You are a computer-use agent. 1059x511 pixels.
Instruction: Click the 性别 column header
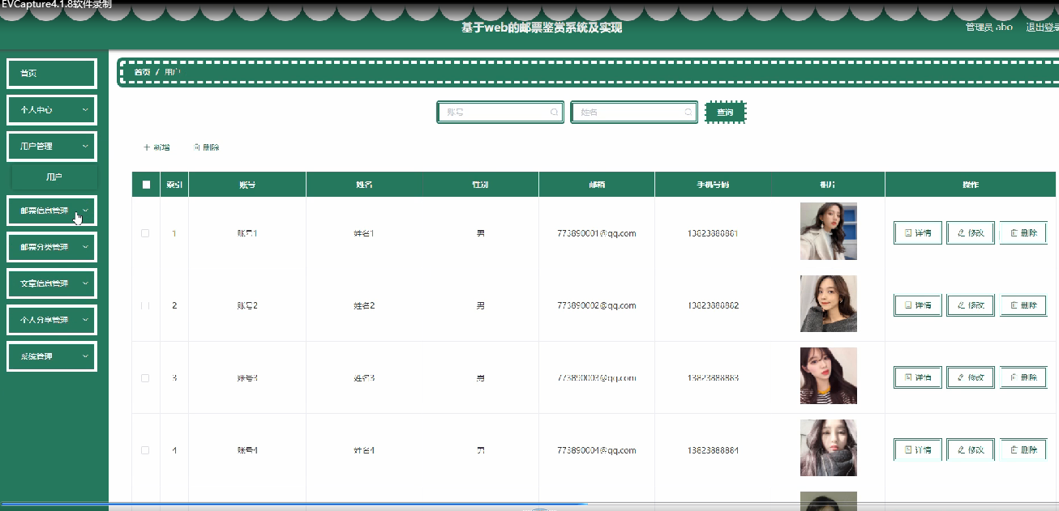click(x=481, y=185)
